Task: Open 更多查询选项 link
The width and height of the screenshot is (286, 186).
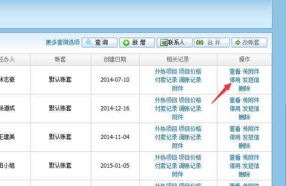Action: pyautogui.click(x=62, y=42)
